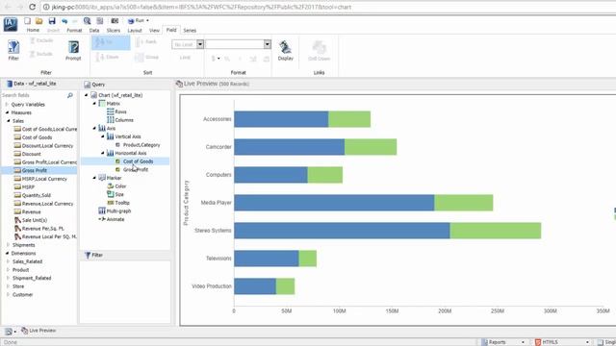Click the Store dimension
The image size is (616, 346).
18,286
